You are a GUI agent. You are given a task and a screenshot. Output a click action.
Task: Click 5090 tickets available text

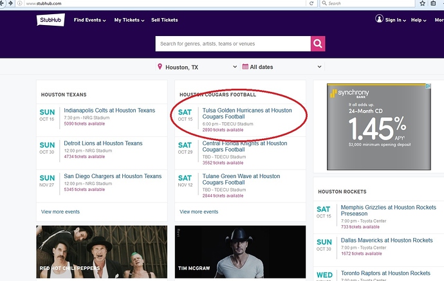(84, 123)
